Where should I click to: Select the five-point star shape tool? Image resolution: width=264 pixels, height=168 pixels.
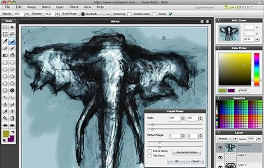pos(12,76)
